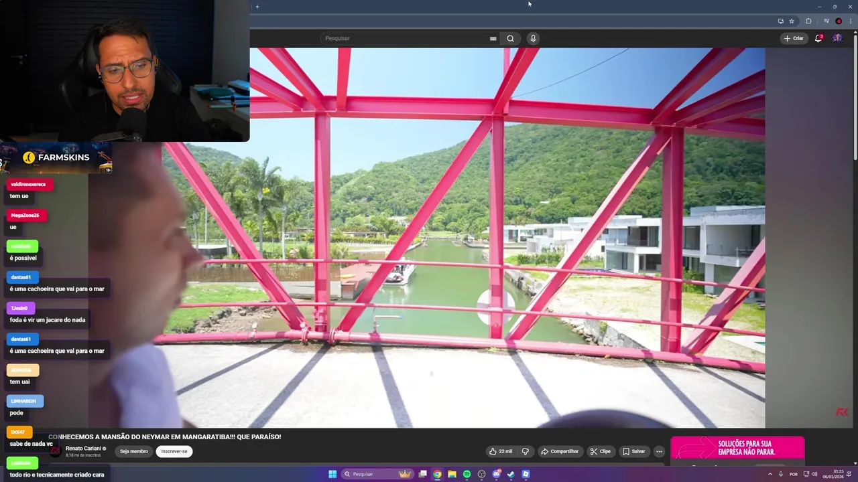Open Roblox icon on taskbar

(526, 474)
